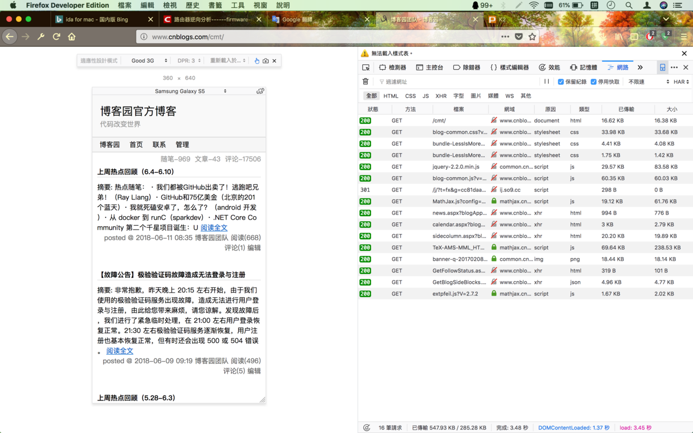
Task: Open the DevTools customize menu (three dots)
Action: tap(675, 67)
